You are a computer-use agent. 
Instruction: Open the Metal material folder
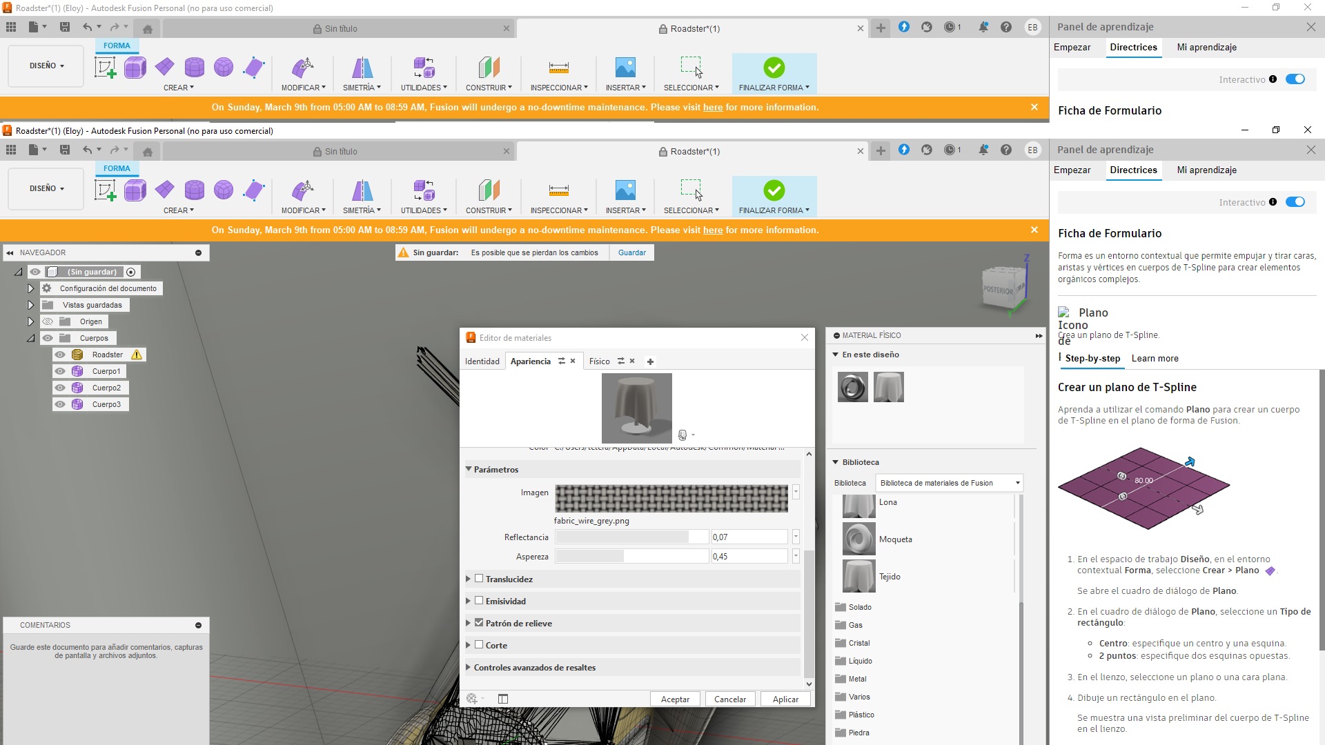pos(857,679)
